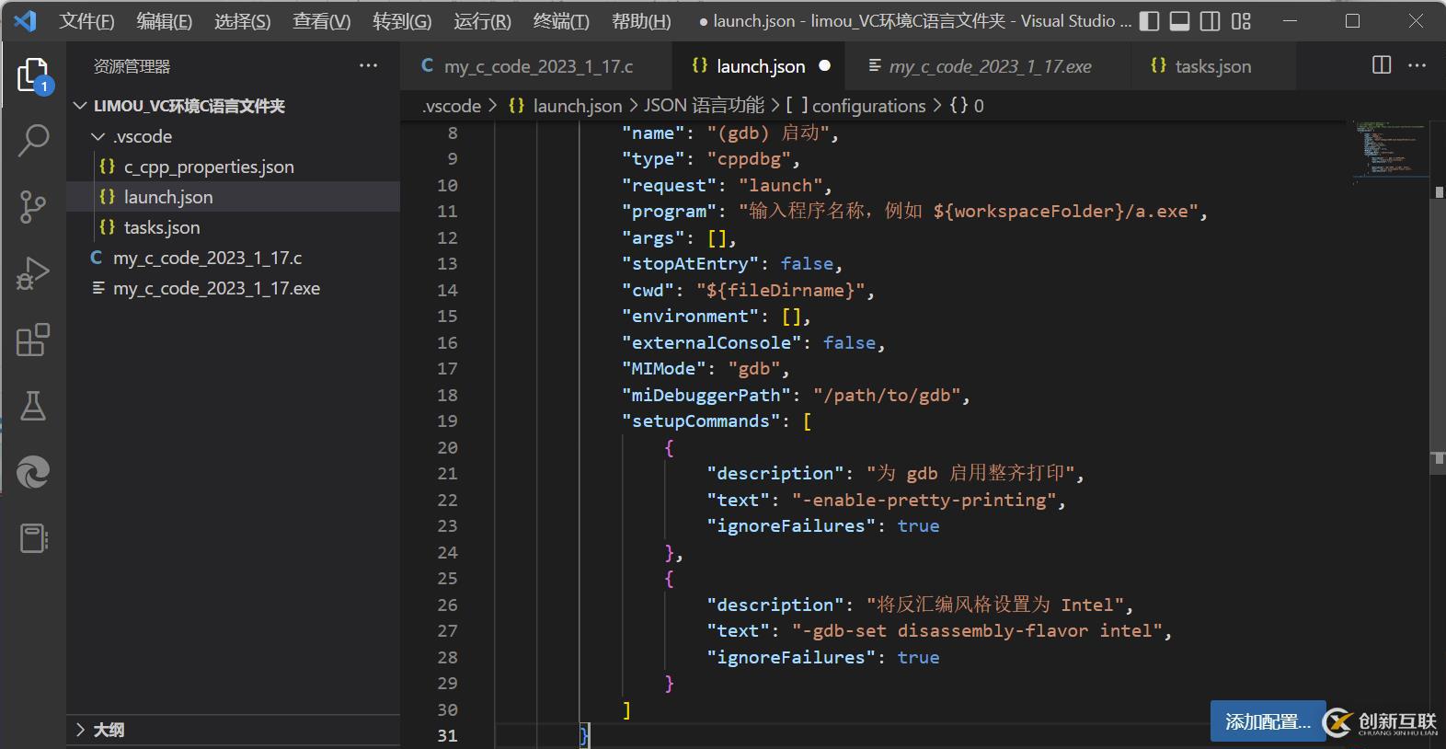Open the 文件(F) menu

tap(86, 20)
